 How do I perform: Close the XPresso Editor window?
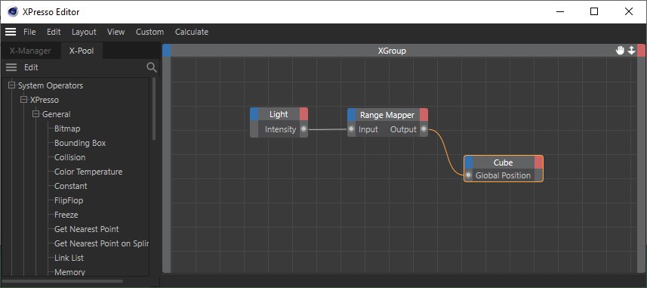coord(629,11)
